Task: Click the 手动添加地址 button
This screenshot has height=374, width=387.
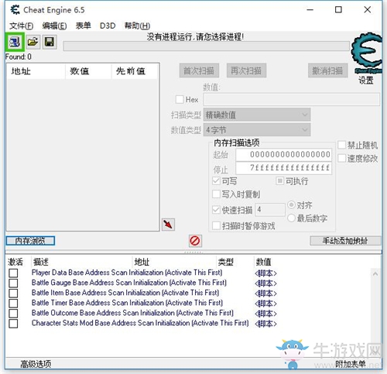Action: pos(345,241)
